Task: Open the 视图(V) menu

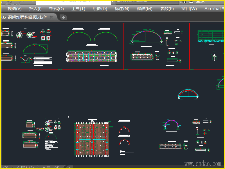Action: (14, 9)
